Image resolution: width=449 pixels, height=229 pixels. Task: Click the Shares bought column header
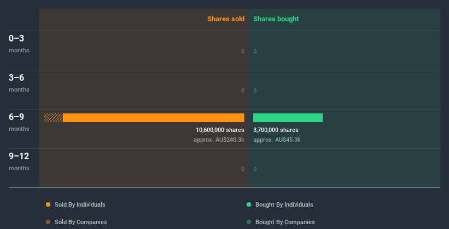[x=276, y=19]
